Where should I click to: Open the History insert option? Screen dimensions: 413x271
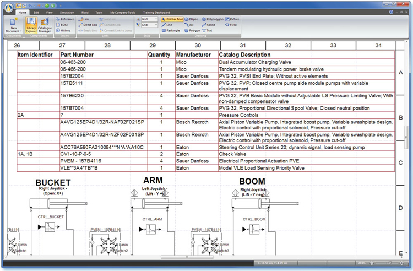coord(63,30)
